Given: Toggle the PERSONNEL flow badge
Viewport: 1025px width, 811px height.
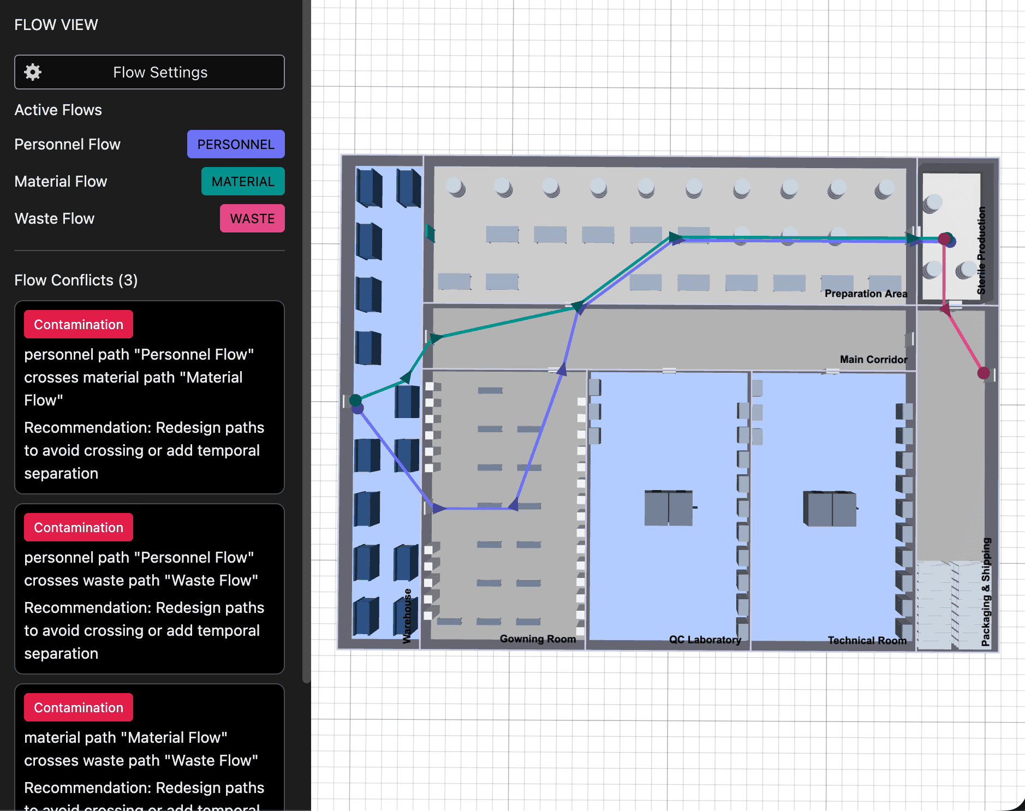Looking at the screenshot, I should 236,144.
